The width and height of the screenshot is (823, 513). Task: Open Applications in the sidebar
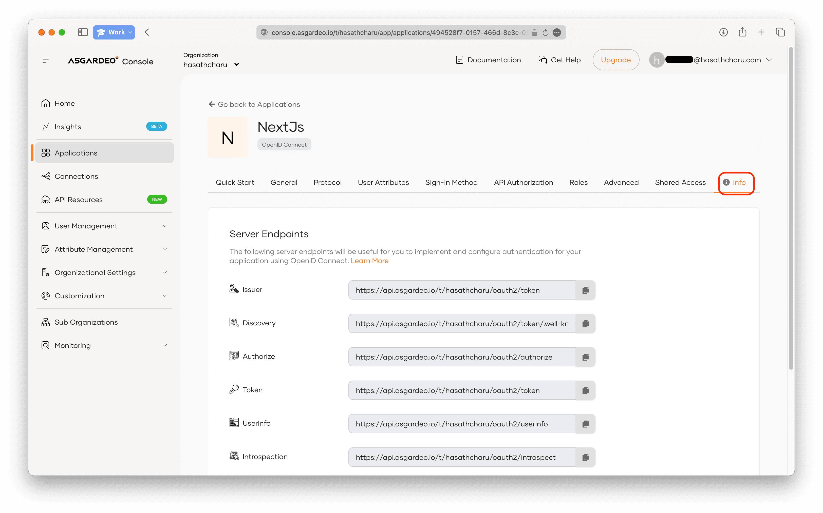pyautogui.click(x=105, y=153)
